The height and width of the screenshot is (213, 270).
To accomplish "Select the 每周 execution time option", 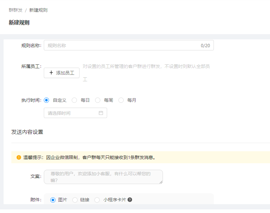I will pyautogui.click(x=98, y=100).
